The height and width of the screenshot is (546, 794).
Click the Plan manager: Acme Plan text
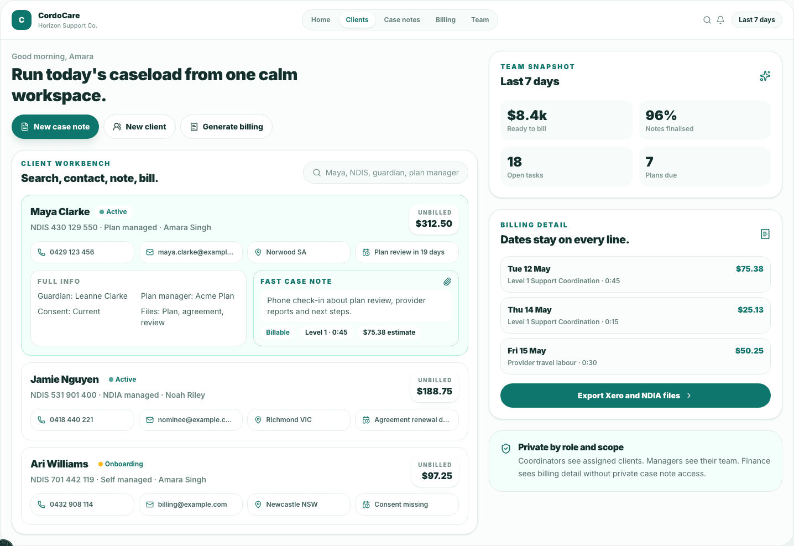(187, 296)
